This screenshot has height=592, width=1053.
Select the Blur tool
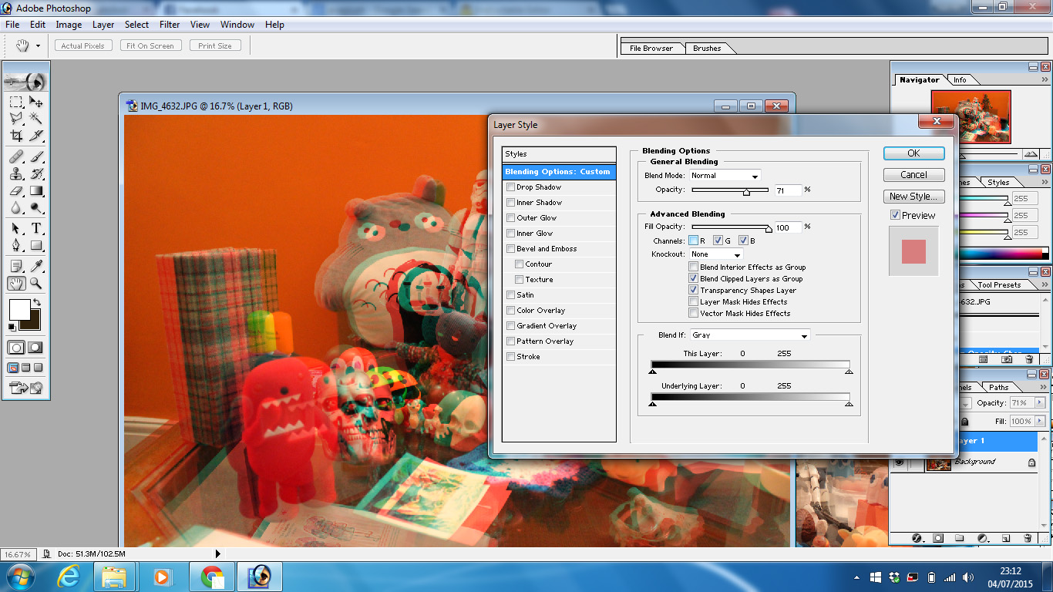coord(16,208)
